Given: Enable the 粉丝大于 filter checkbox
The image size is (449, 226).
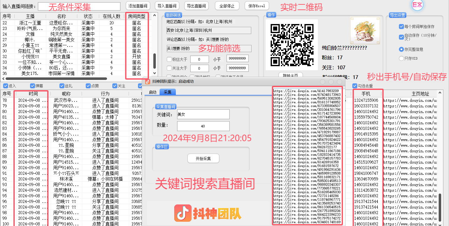Looking at the screenshot, I should click(169, 59).
